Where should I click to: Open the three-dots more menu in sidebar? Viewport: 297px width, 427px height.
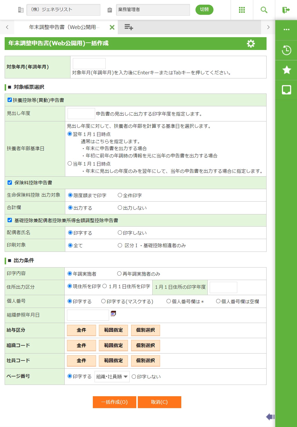coord(286,30)
